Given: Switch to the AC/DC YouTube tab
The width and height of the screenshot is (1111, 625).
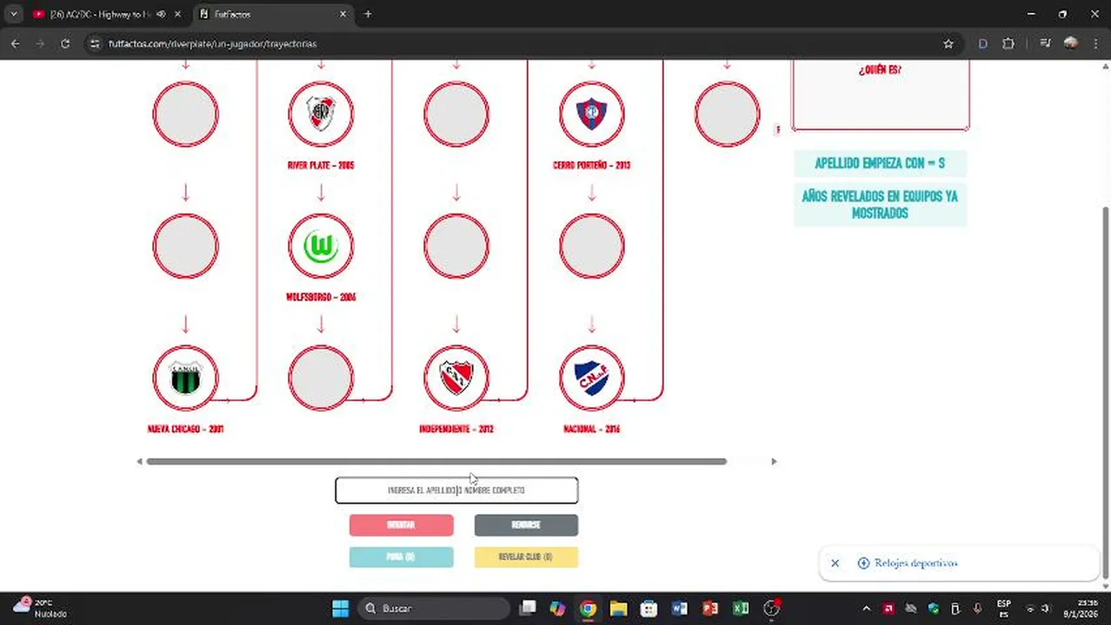Looking at the screenshot, I should pyautogui.click(x=100, y=14).
